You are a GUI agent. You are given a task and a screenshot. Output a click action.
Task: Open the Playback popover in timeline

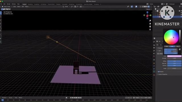coord(5,98)
